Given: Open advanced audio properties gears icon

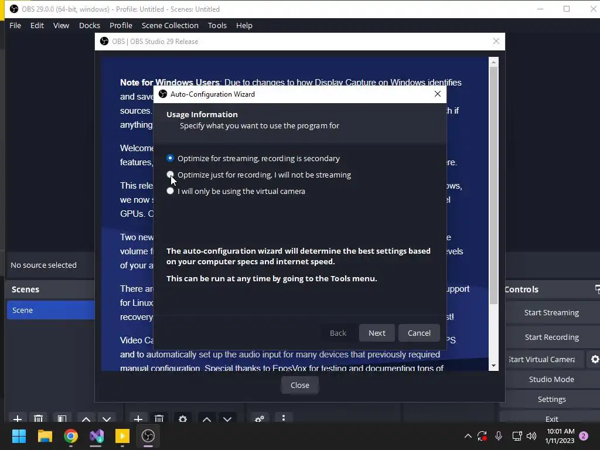Looking at the screenshot, I should (x=260, y=418).
